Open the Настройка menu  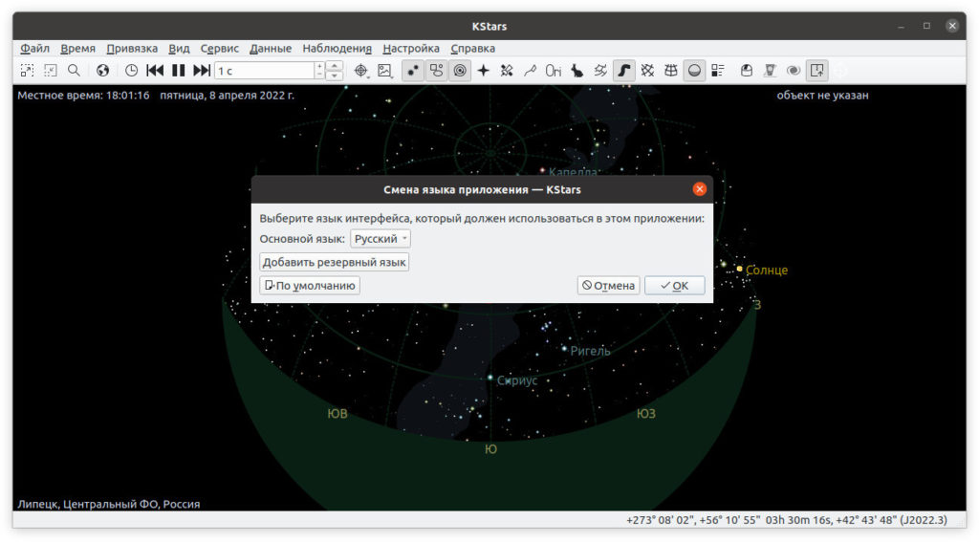tap(411, 48)
